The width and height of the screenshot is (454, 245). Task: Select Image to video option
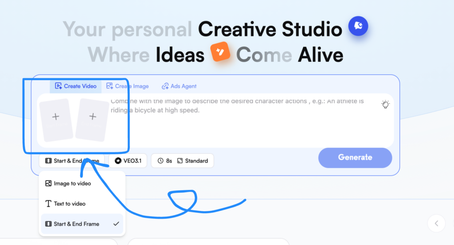pos(72,183)
